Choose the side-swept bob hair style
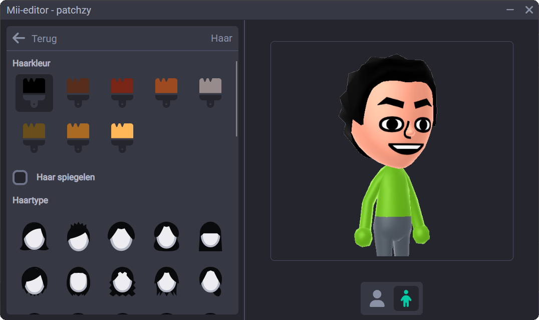Image resolution: width=539 pixels, height=320 pixels. click(x=34, y=281)
